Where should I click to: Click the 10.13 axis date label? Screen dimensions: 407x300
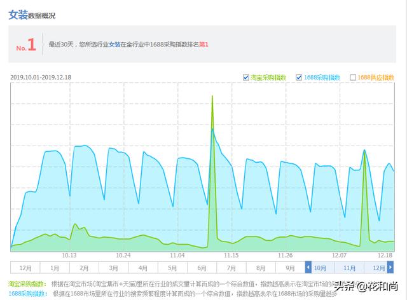[69, 256]
